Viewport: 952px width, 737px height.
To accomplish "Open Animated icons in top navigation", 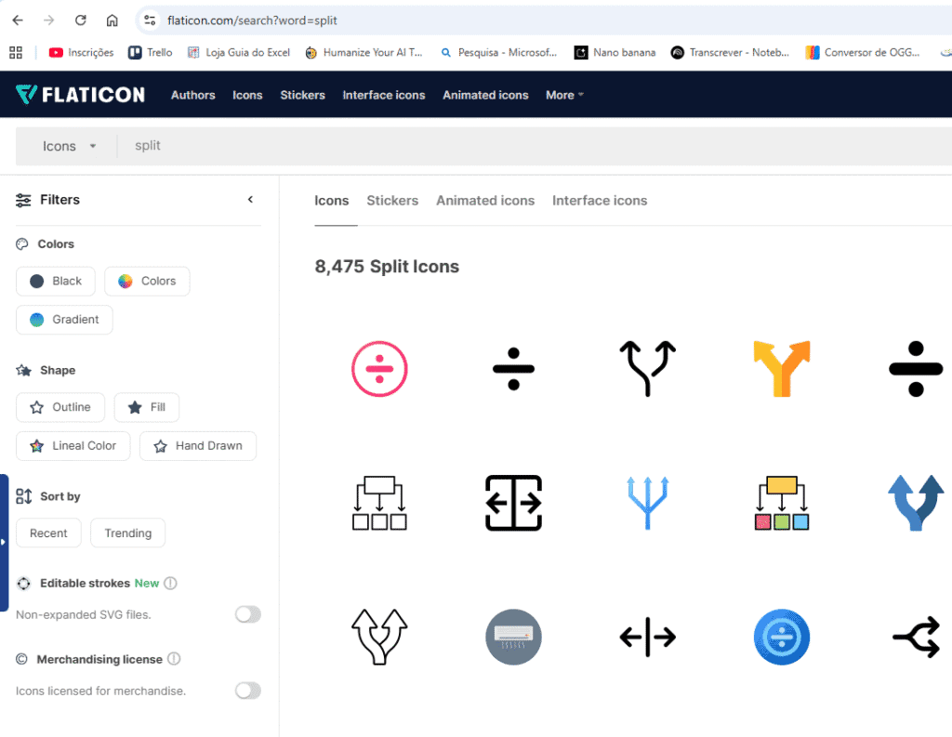I will [x=485, y=95].
